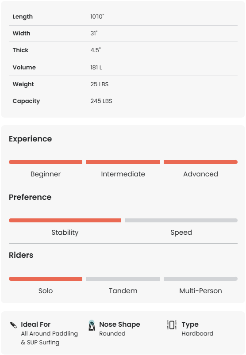Click the Weight 25 LBS row
The width and height of the screenshot is (246, 355).
point(123,84)
